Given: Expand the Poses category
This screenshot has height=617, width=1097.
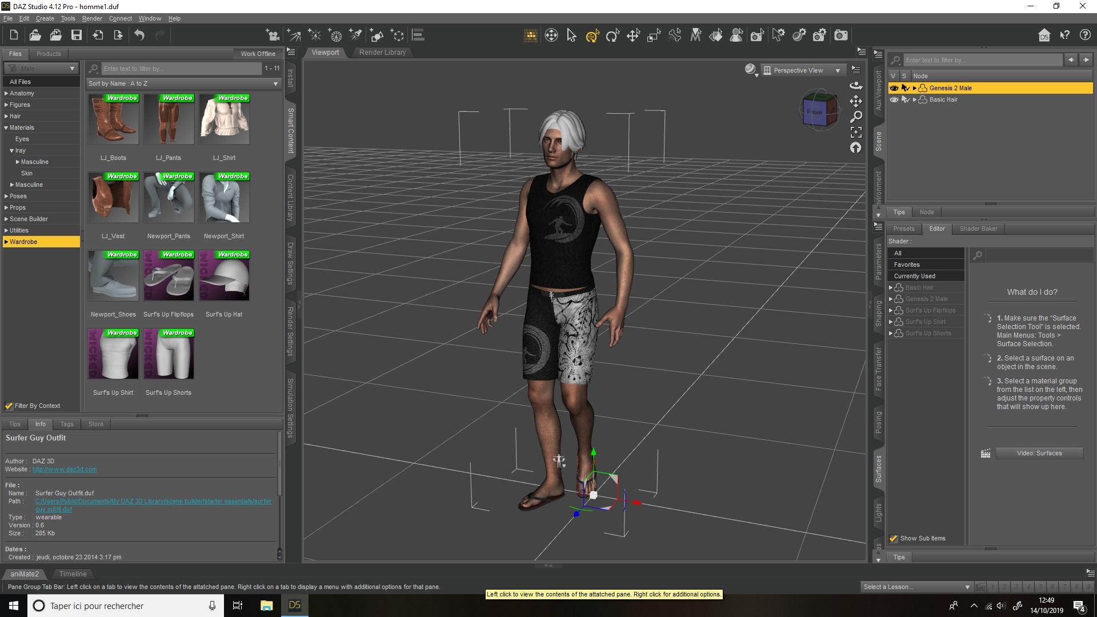Looking at the screenshot, I should pos(6,196).
